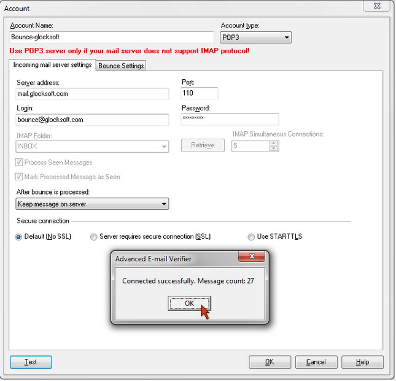Open Help for the Account dialog
396x381 pixels.
[x=363, y=363]
